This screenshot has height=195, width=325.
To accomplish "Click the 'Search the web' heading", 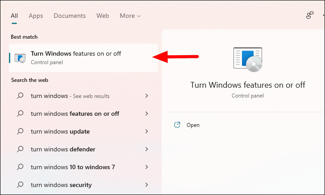I will coord(29,80).
